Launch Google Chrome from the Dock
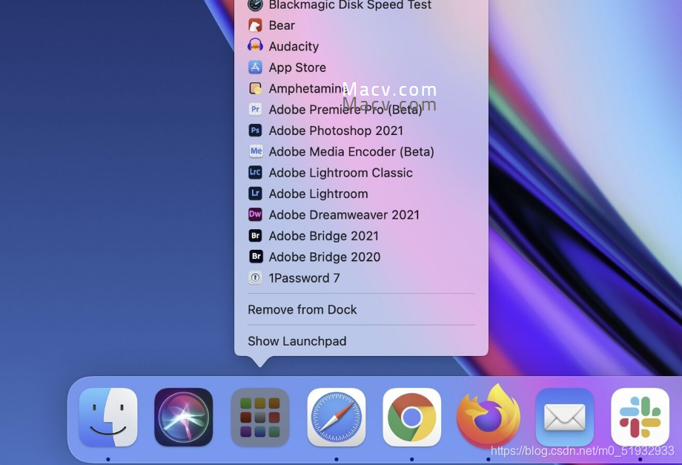 (412, 418)
